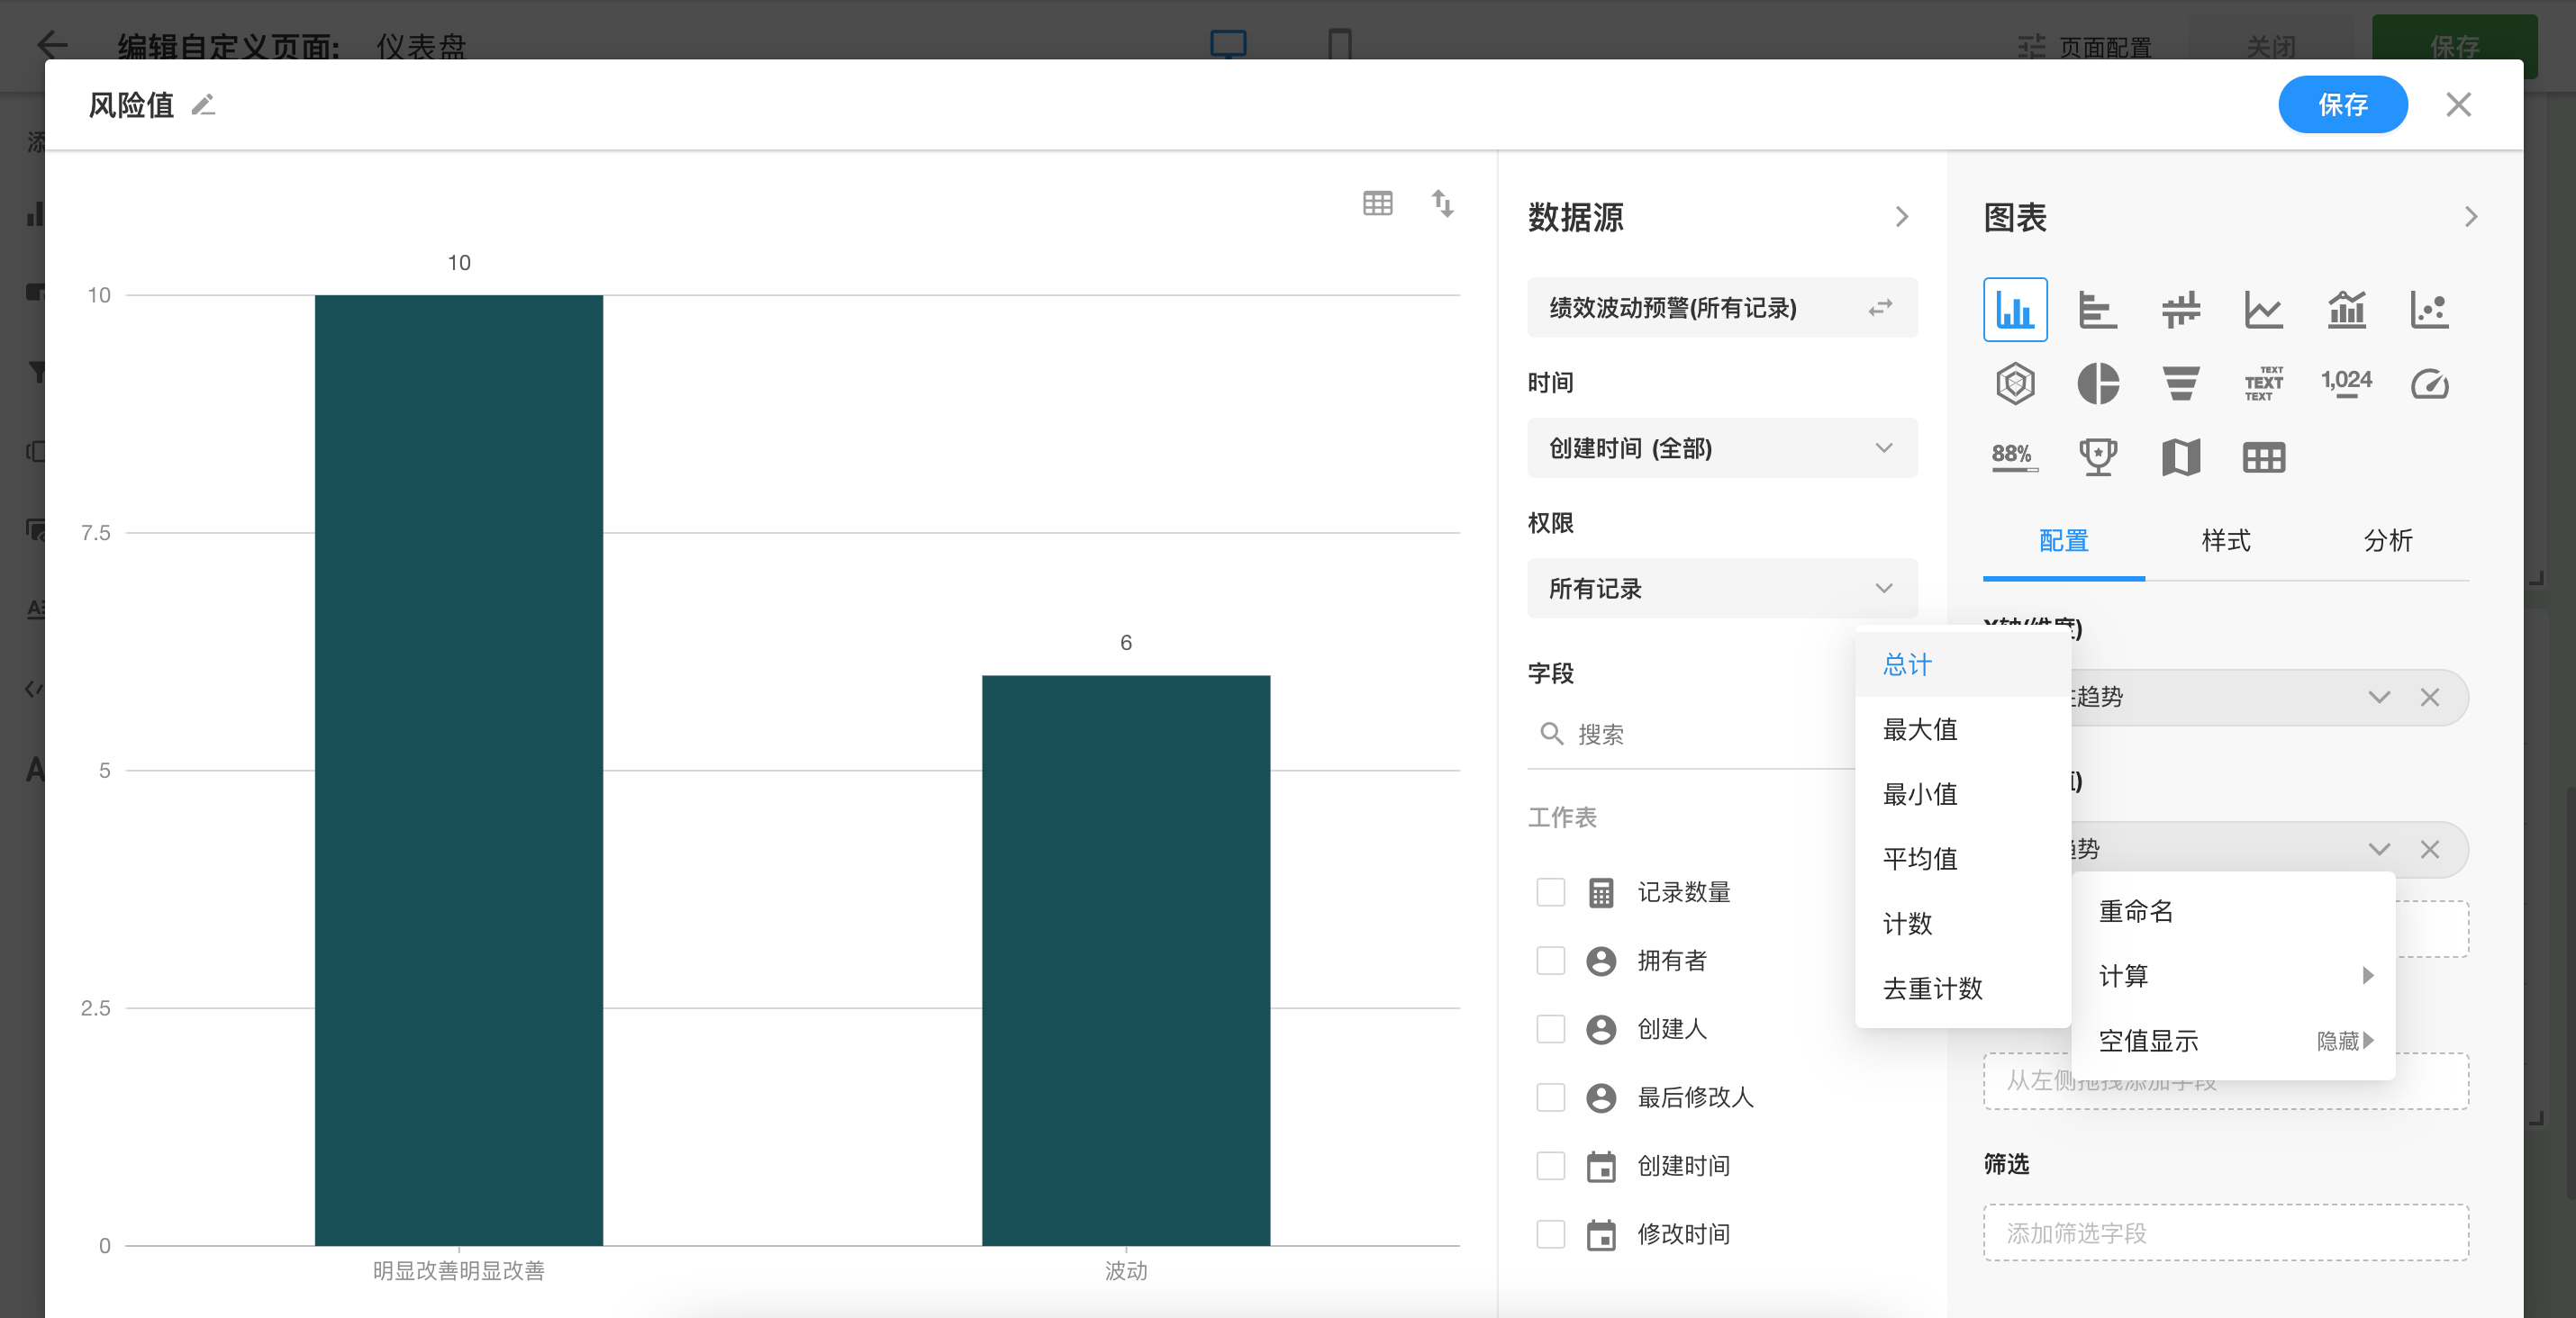Check the 最后修改人 field checkbox
The image size is (2576, 1318).
1550,1098
